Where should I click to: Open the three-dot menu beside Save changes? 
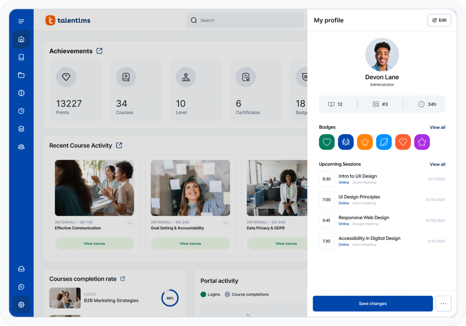(x=443, y=303)
